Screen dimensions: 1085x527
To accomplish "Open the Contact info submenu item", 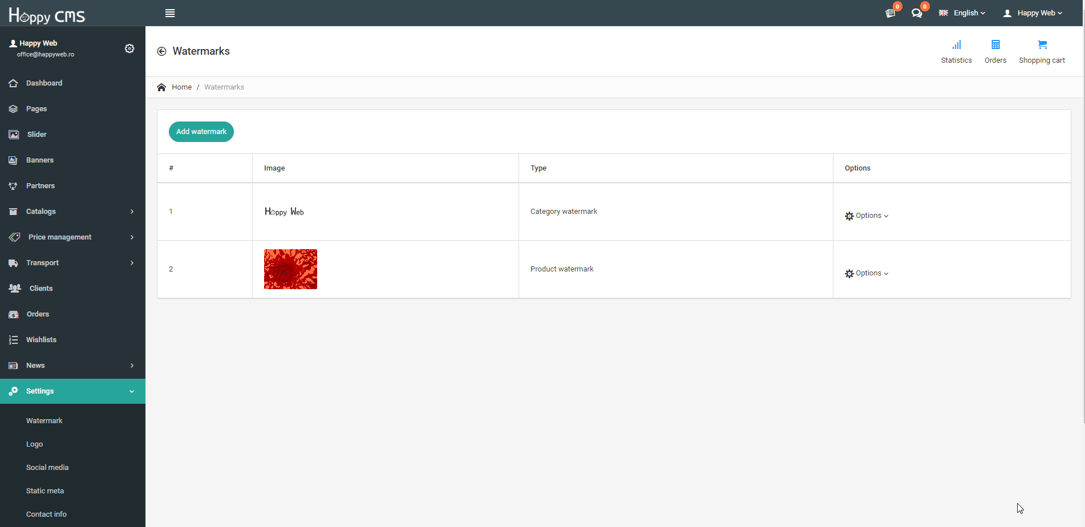I will [46, 514].
